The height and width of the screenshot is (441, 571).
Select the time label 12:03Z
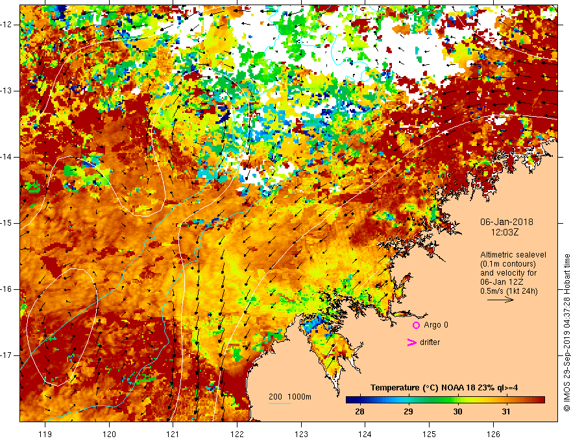pyautogui.click(x=505, y=232)
